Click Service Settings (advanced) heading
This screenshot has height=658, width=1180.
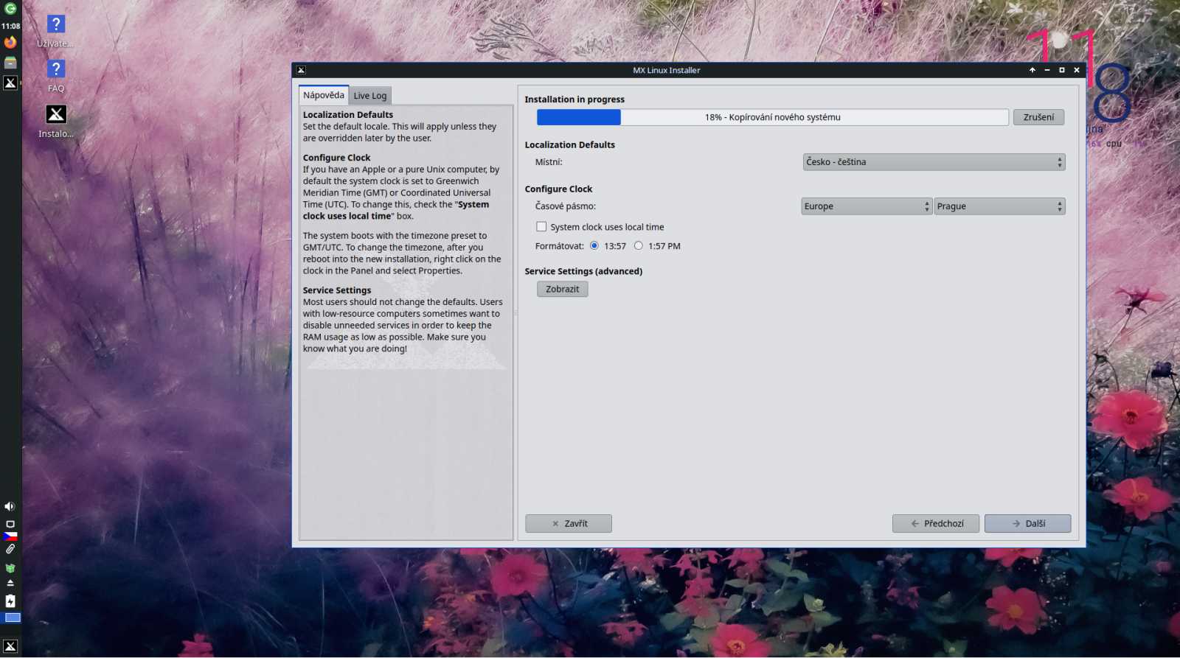click(583, 271)
